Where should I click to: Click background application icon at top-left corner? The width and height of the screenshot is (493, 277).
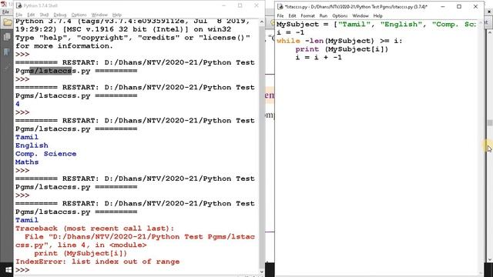click(x=3, y=5)
